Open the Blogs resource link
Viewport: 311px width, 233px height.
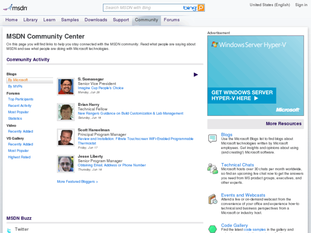pyautogui.click(x=227, y=135)
